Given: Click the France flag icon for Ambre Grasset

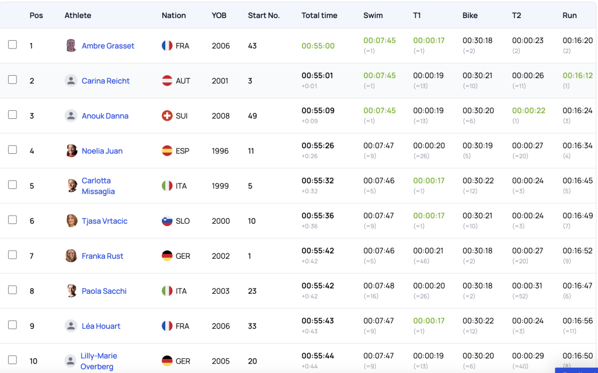Looking at the screenshot, I should [x=167, y=45].
